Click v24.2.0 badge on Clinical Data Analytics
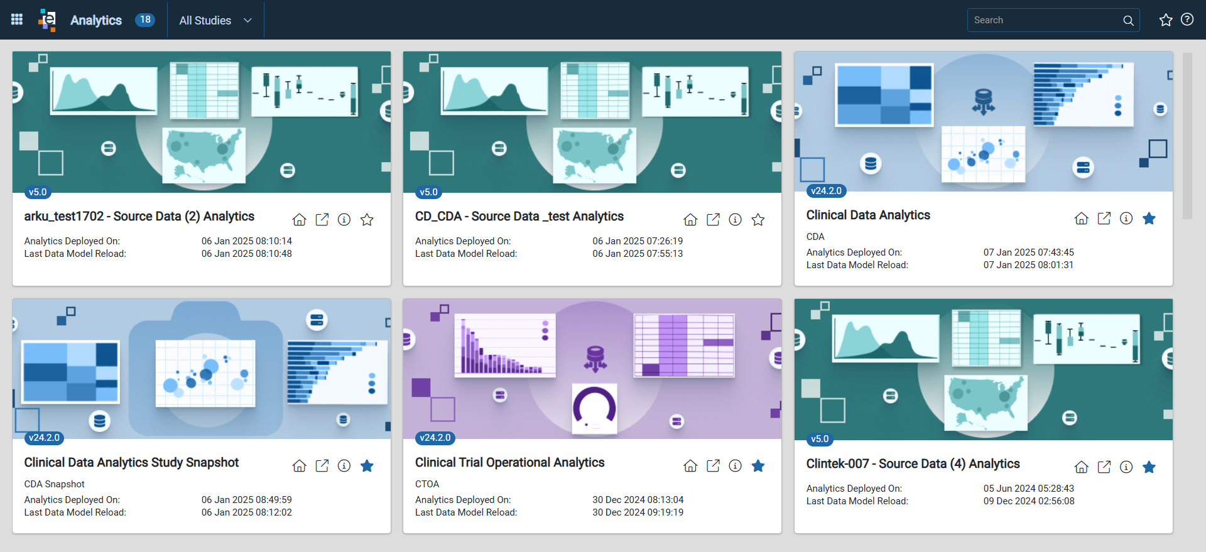 tap(826, 191)
